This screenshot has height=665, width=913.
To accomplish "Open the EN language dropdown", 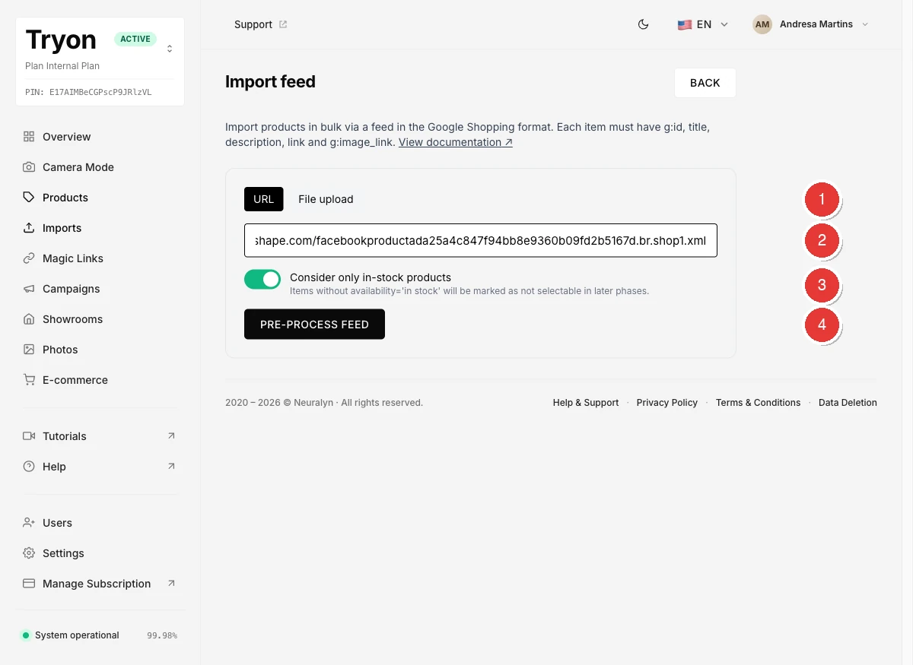I will pos(703,24).
